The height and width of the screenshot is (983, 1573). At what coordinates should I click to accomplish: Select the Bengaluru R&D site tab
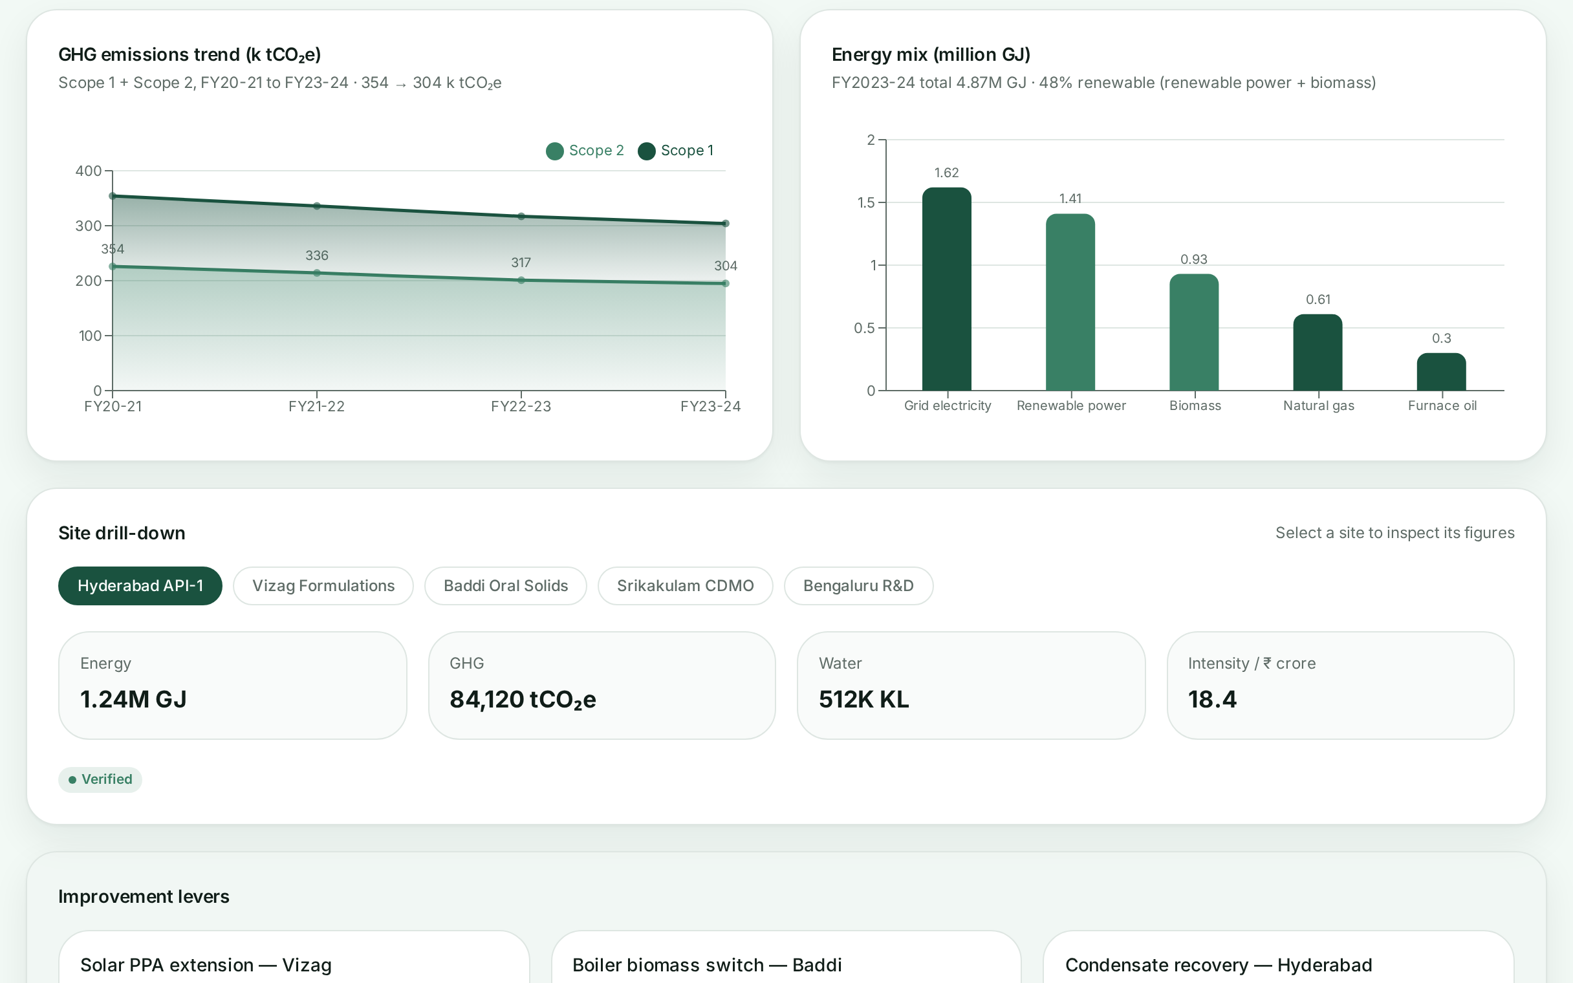point(859,586)
